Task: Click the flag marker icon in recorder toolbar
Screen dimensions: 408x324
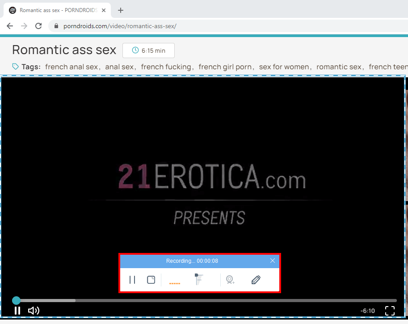Action: 199,279
